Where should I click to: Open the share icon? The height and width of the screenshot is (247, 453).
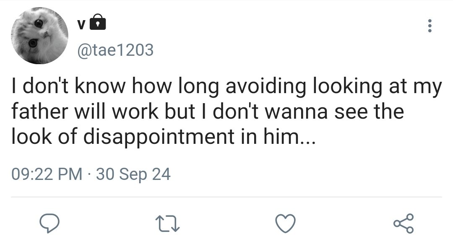click(404, 224)
